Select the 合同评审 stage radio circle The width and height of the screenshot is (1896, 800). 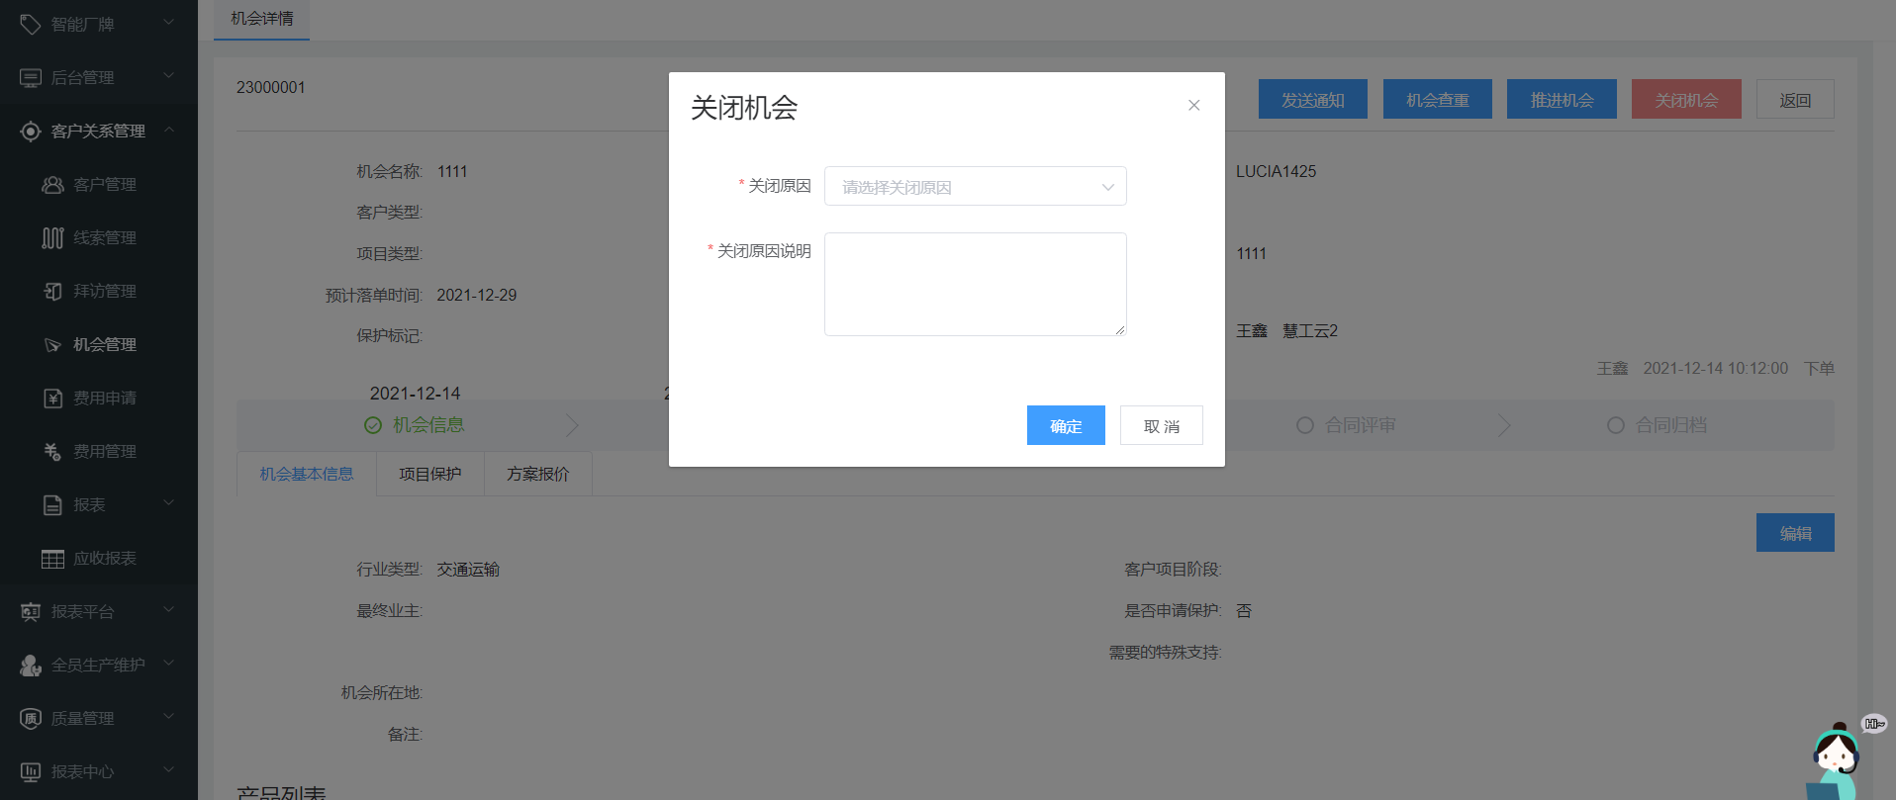pyautogui.click(x=1305, y=425)
